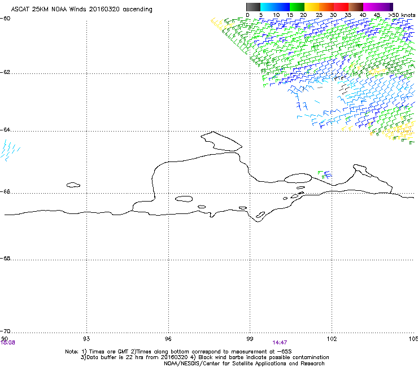Image resolution: width=418 pixels, height=367 pixels.
Task: Pick the orange 25-30 knots legend color
Action: pyautogui.click(x=326, y=7)
